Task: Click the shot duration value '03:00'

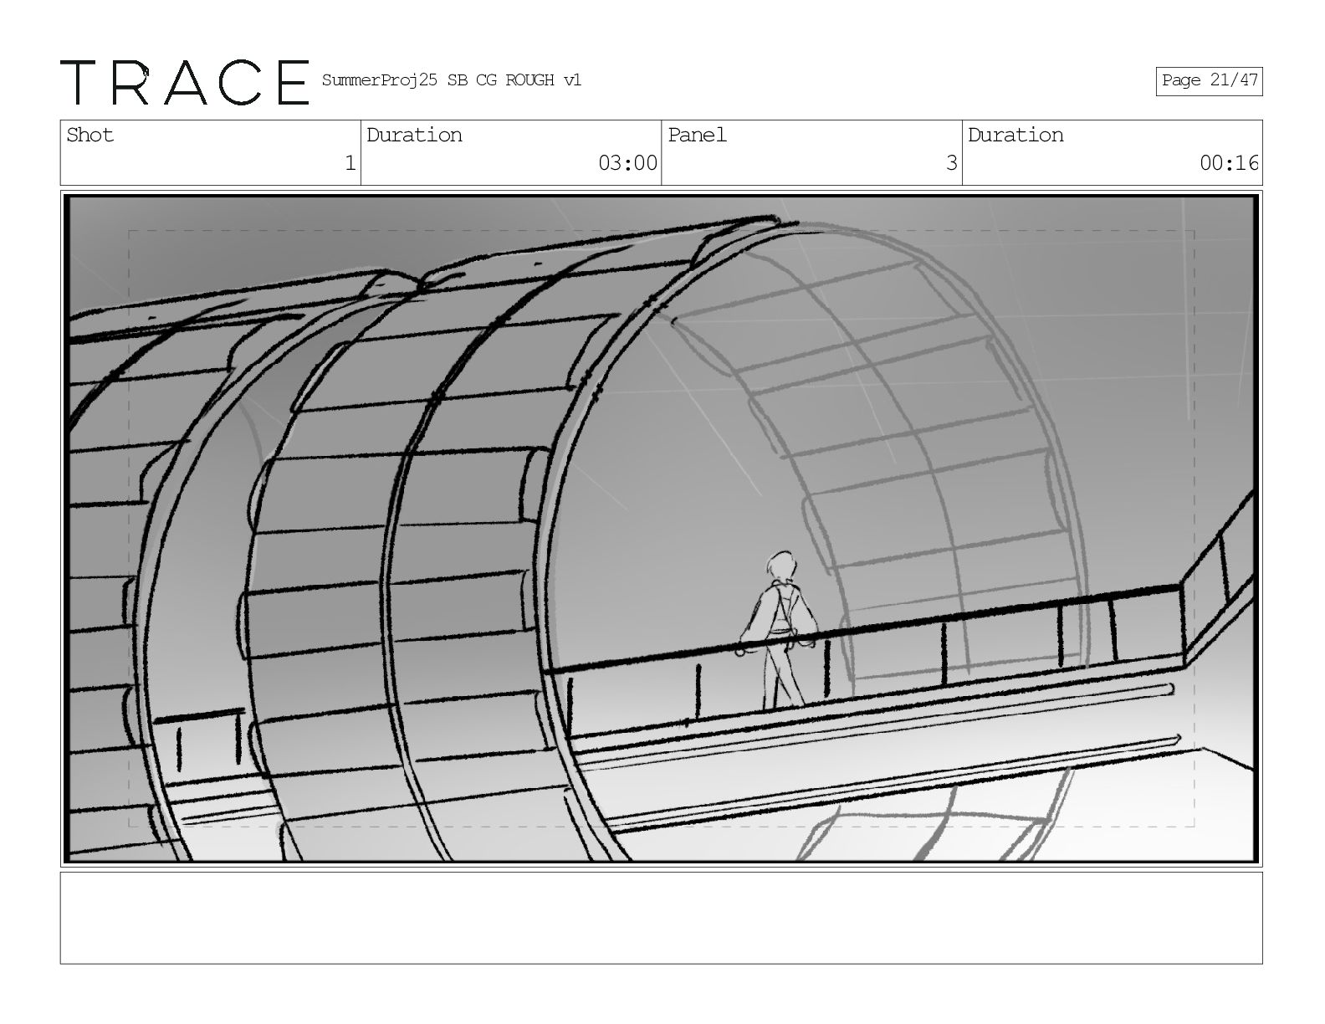Action: coord(627,163)
